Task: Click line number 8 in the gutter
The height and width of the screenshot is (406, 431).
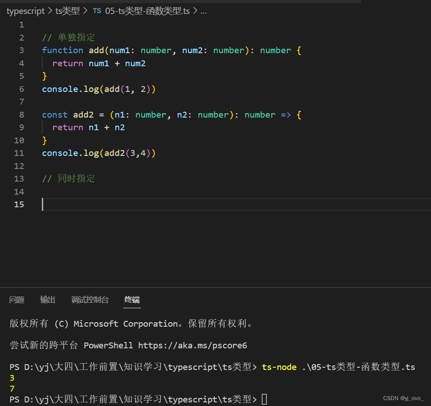Action: (x=21, y=114)
